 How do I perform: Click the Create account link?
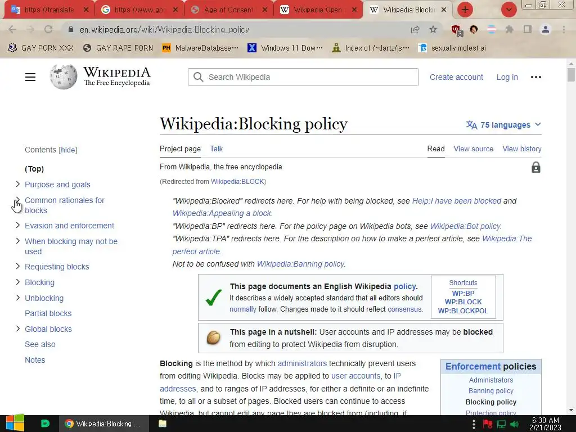tap(456, 77)
